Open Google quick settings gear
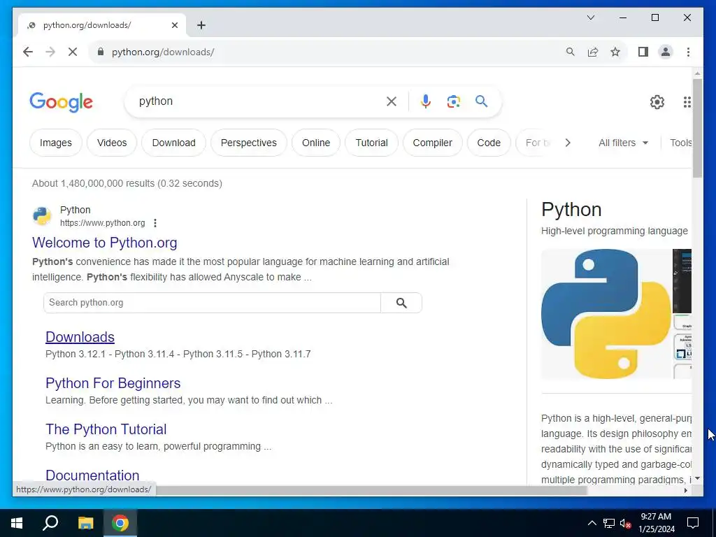The image size is (716, 537). pos(657,102)
